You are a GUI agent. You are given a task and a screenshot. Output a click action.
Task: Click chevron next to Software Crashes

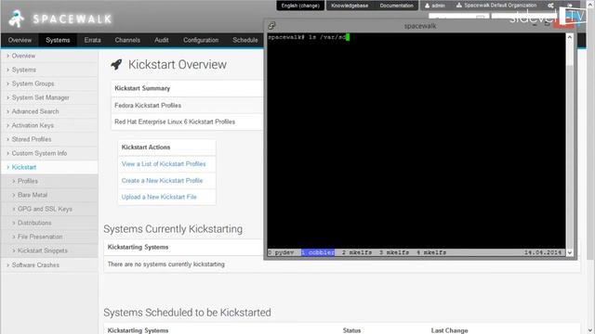point(7,265)
